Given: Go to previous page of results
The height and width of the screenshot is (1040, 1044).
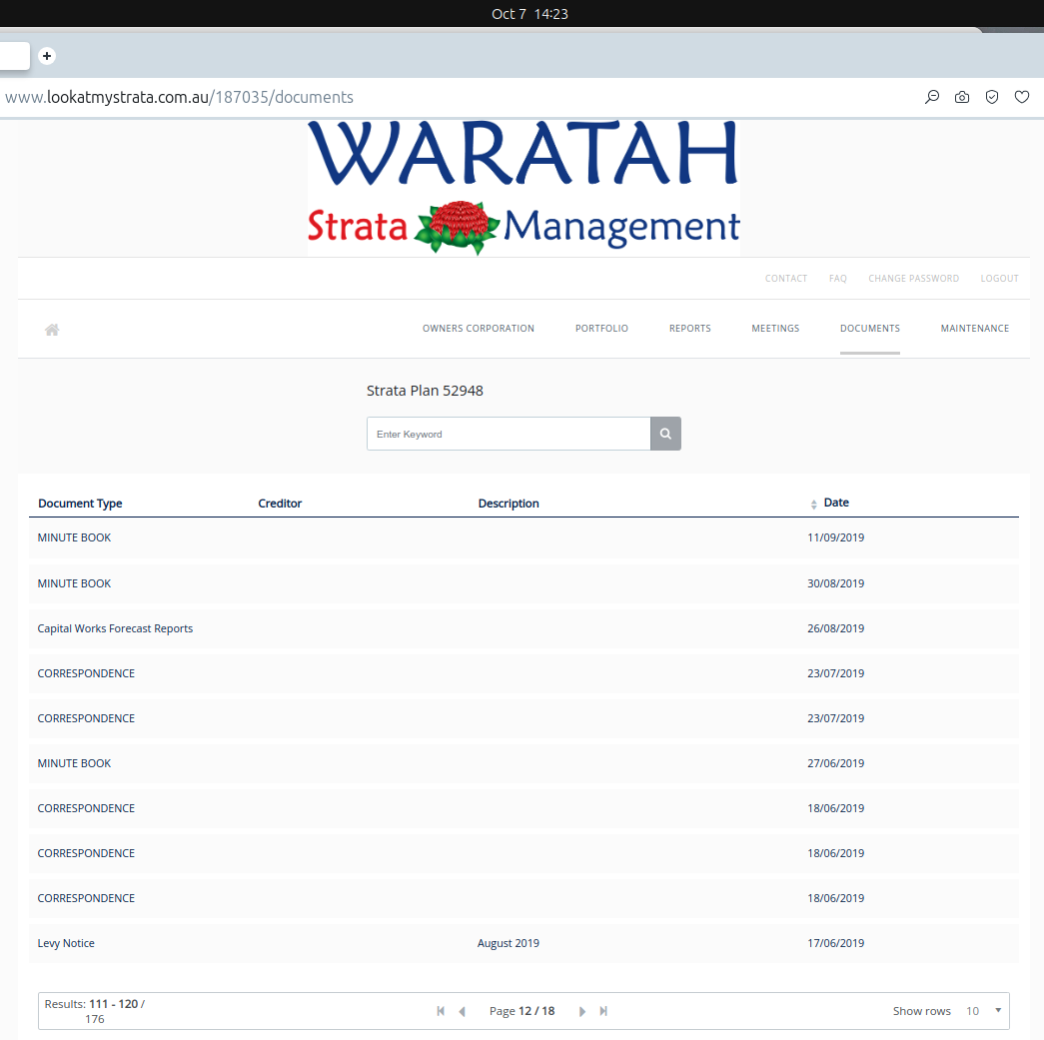Looking at the screenshot, I should [463, 1011].
